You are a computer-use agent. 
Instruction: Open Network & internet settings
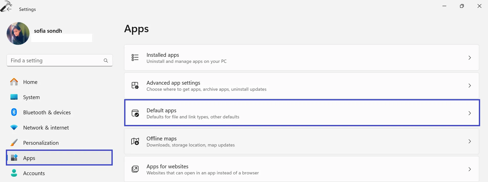coord(46,128)
